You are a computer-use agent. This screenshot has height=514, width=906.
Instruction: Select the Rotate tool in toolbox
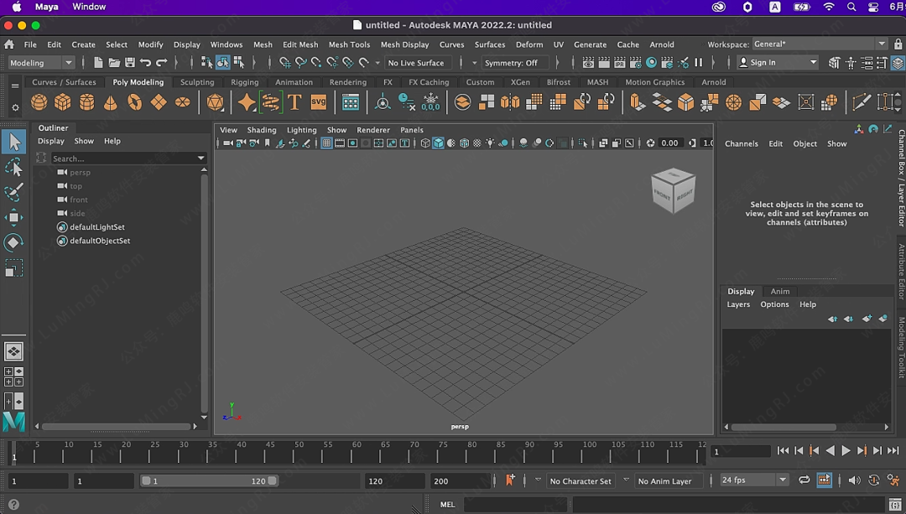(13, 242)
